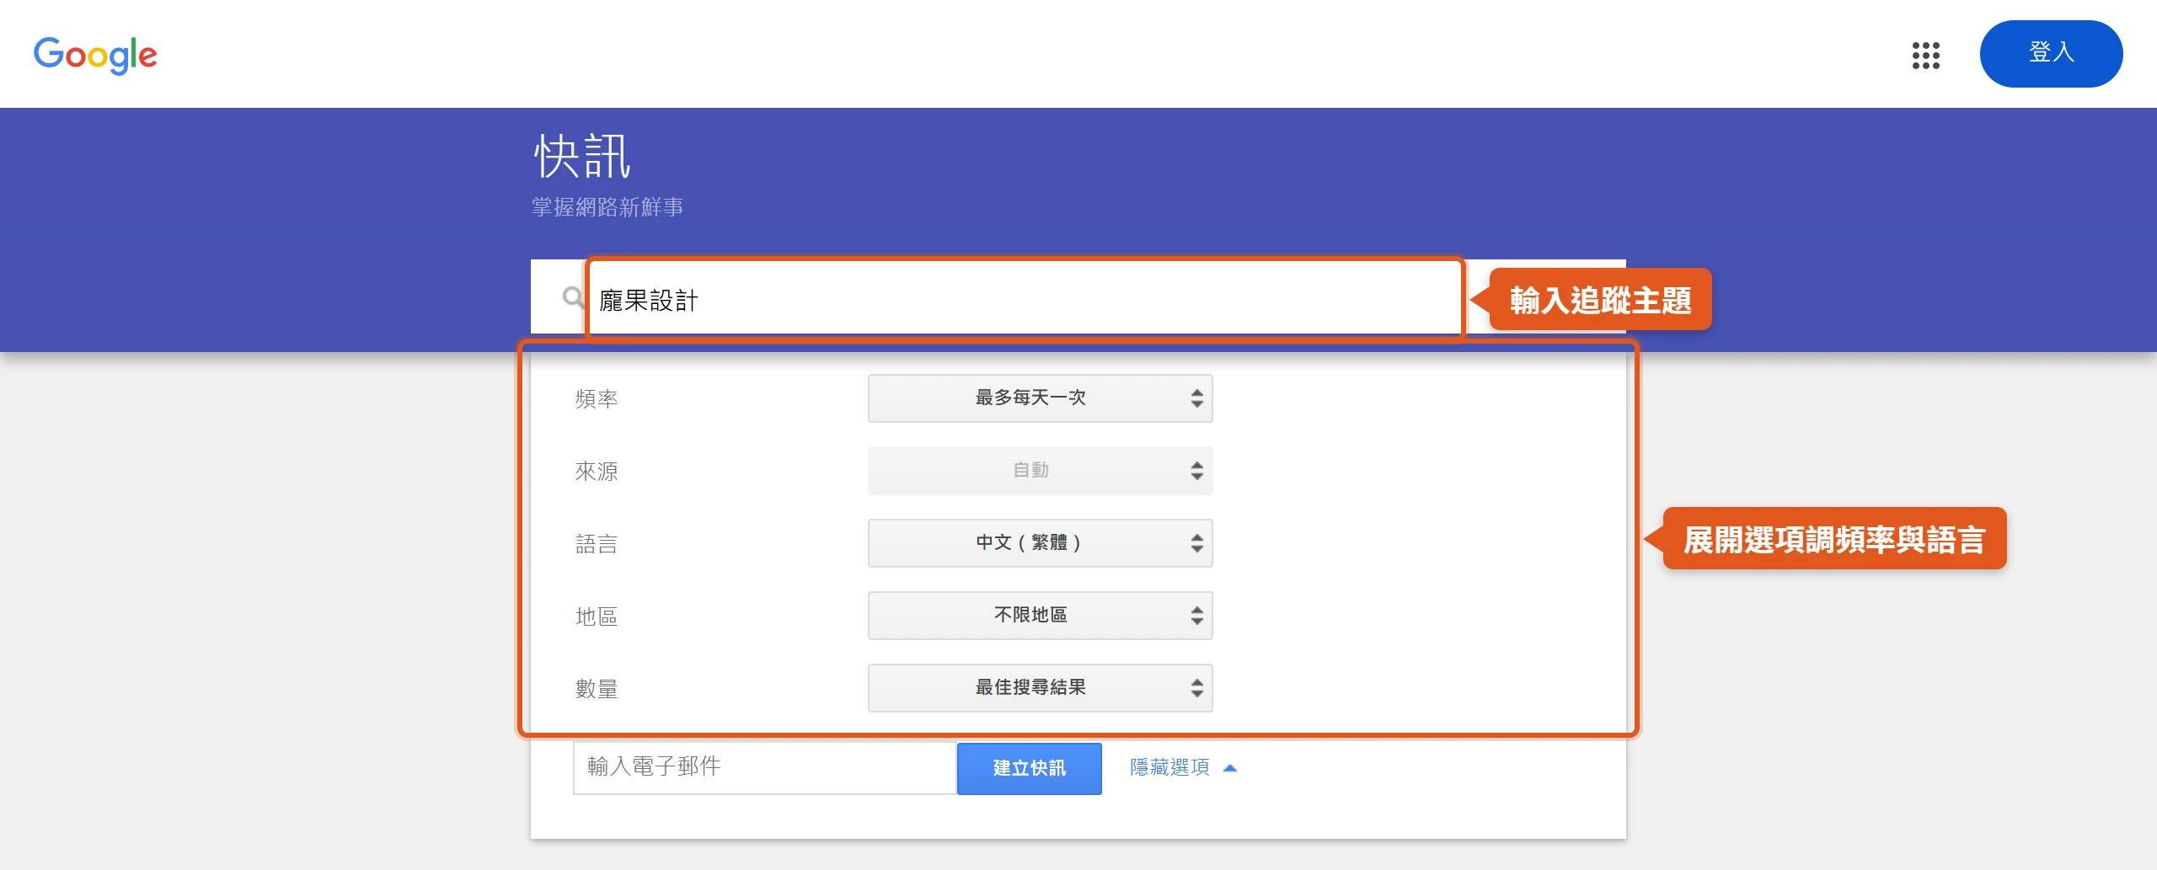Screen dimensions: 2157x870
Task: Open the 地區 dropdown 不限地區
Action: [x=1040, y=616]
